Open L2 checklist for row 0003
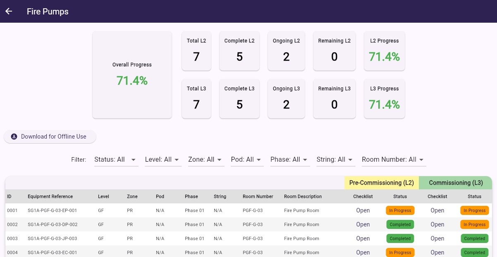 pyautogui.click(x=363, y=238)
